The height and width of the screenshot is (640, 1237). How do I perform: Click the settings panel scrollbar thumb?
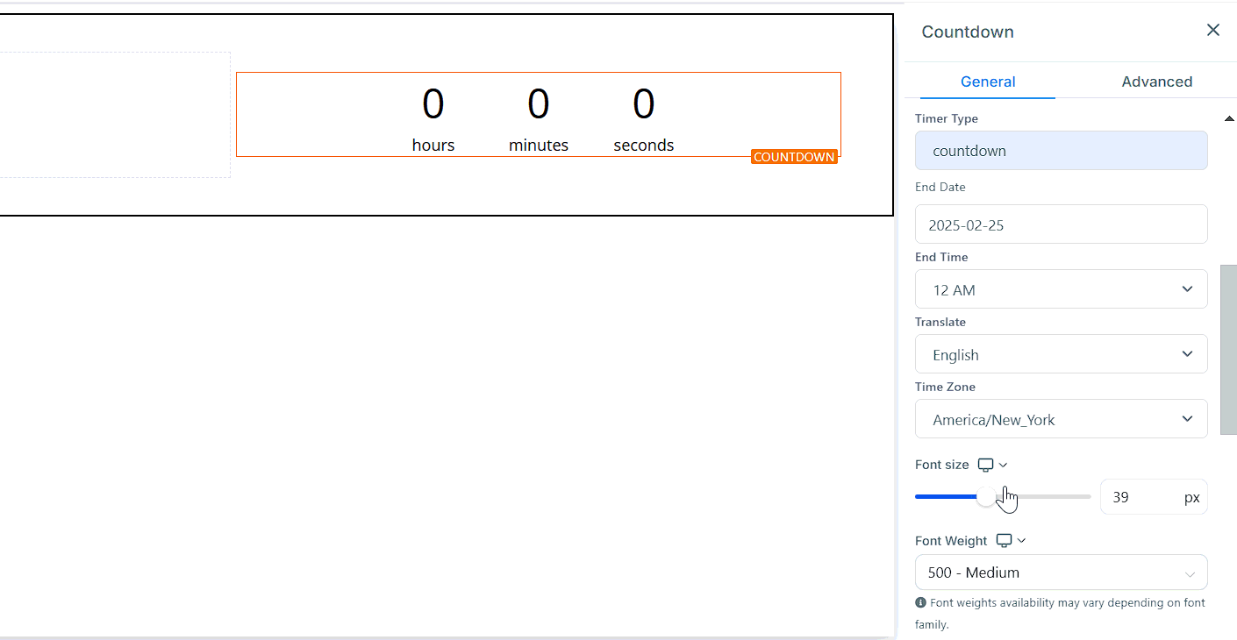click(1228, 349)
